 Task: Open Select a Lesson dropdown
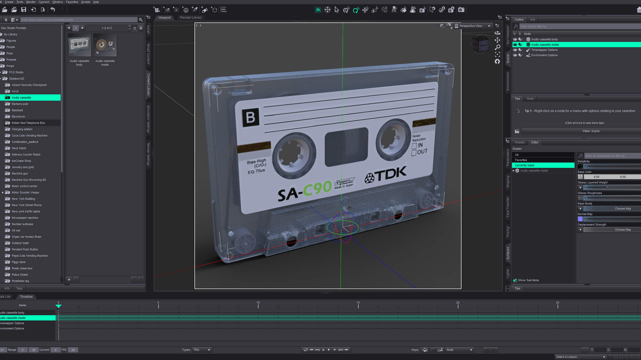tap(580, 357)
